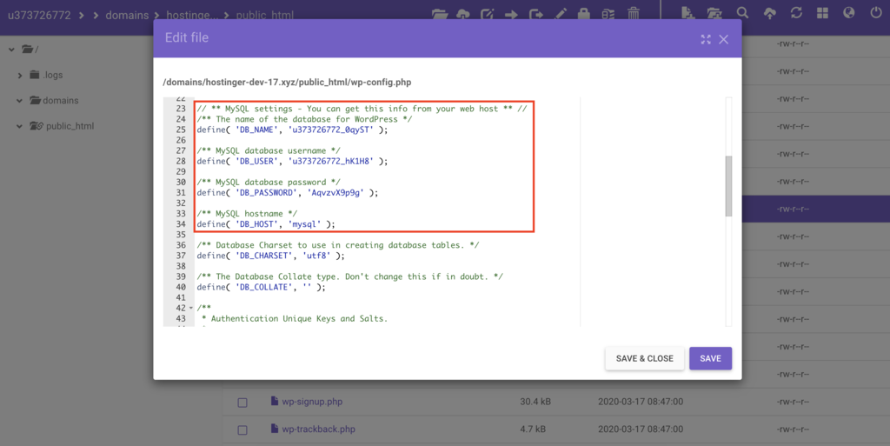Screen dimensions: 890x446
Task: Click the refresh arrows icon
Action: pyautogui.click(x=796, y=12)
